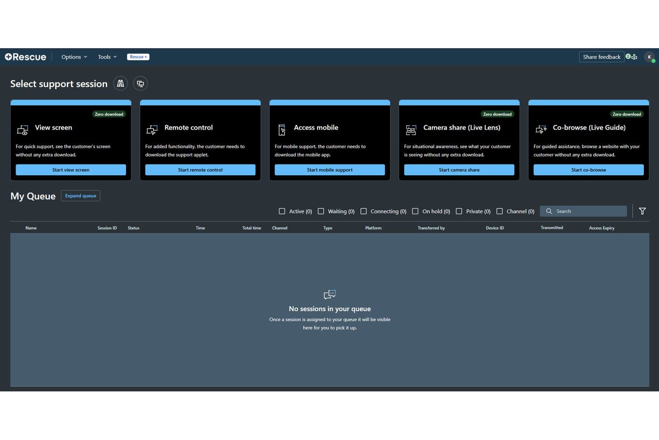Click the Access Expiry column header
The image size is (659, 440).
[602, 228]
